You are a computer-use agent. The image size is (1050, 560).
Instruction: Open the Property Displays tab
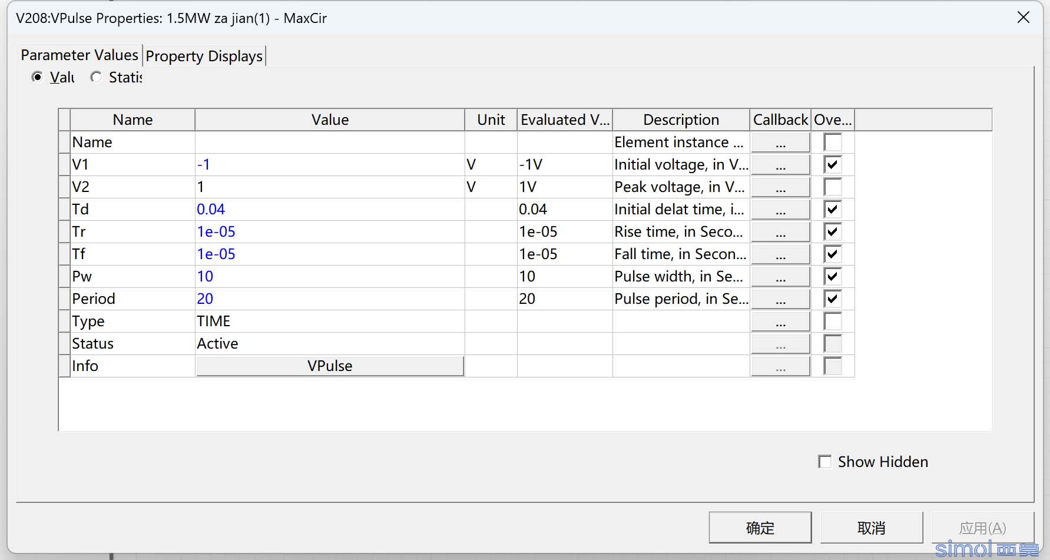[204, 56]
